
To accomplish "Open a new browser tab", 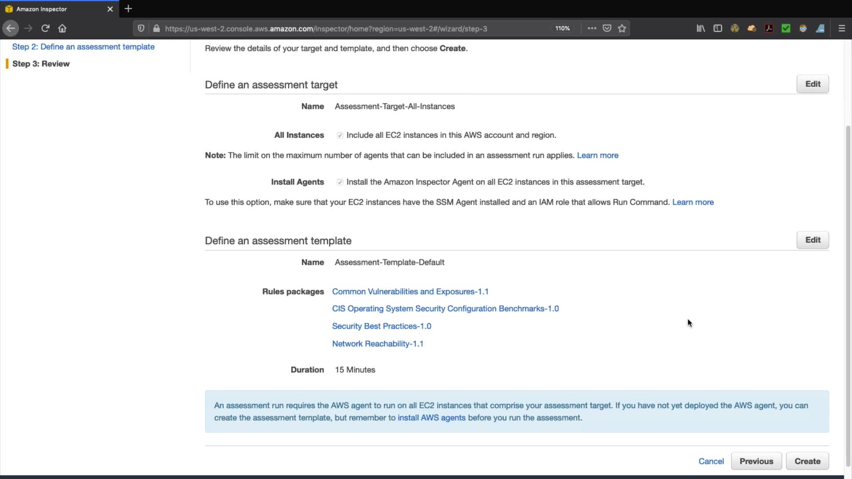I will 128,9.
